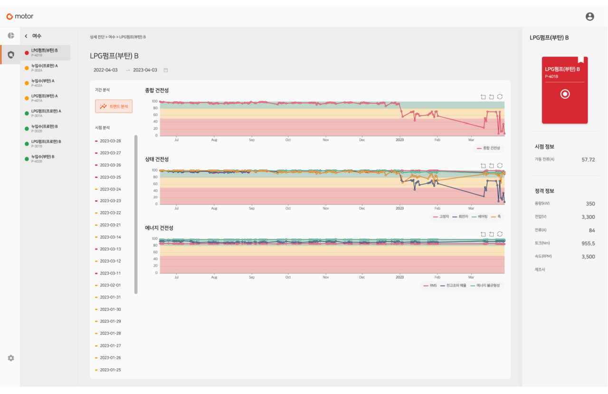This screenshot has height=394, width=608.
Task: Open the user account profile icon
Action: (589, 17)
